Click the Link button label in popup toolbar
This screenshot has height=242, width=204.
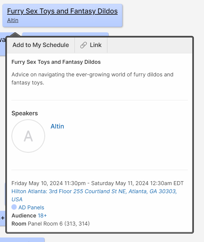pos(96,45)
